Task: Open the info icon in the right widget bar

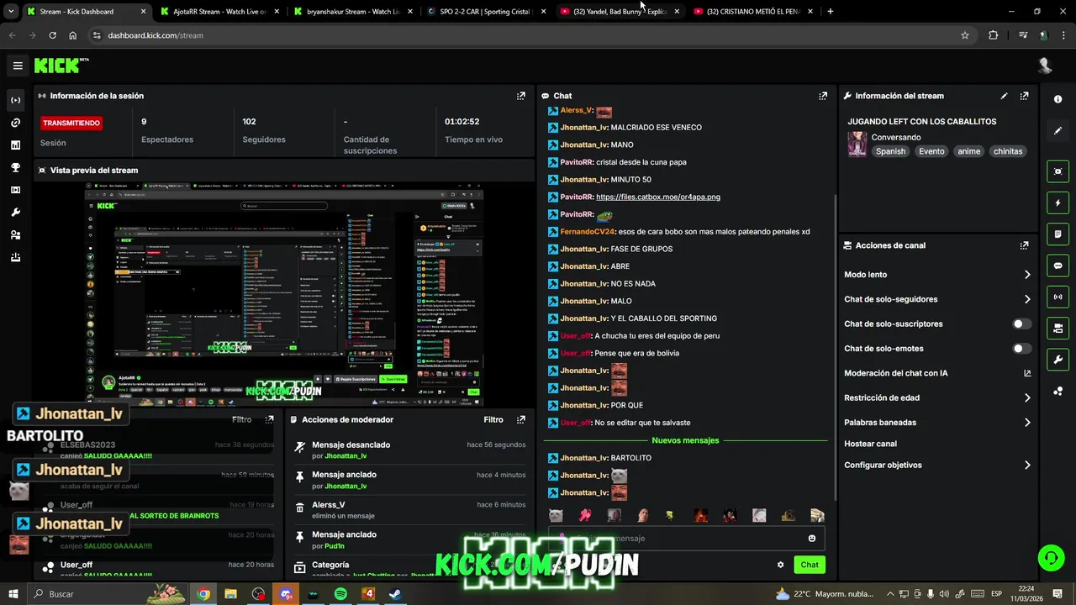Action: tap(1058, 99)
